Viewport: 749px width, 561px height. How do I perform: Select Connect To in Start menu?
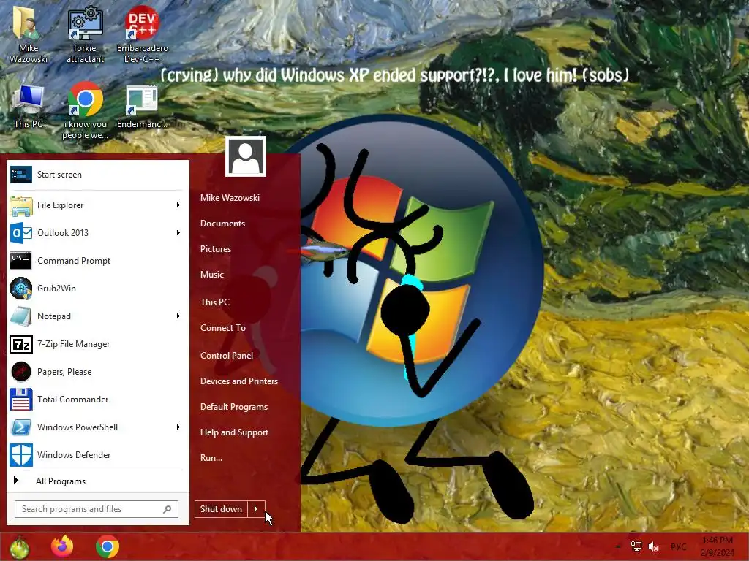click(222, 328)
